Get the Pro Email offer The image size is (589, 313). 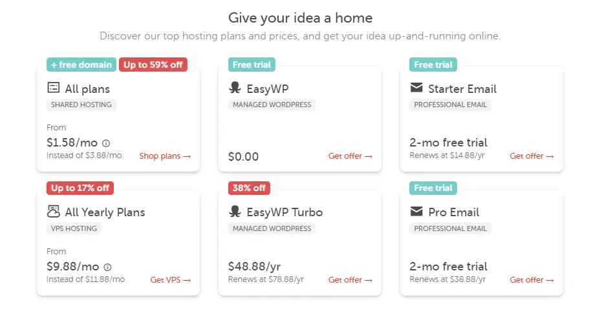pyautogui.click(x=531, y=279)
